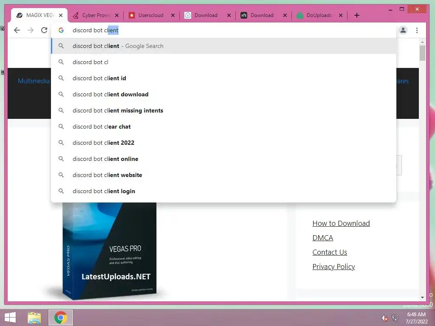The height and width of the screenshot is (326, 435).
Task: Open the Privacy Policy link
Action: coord(333,267)
